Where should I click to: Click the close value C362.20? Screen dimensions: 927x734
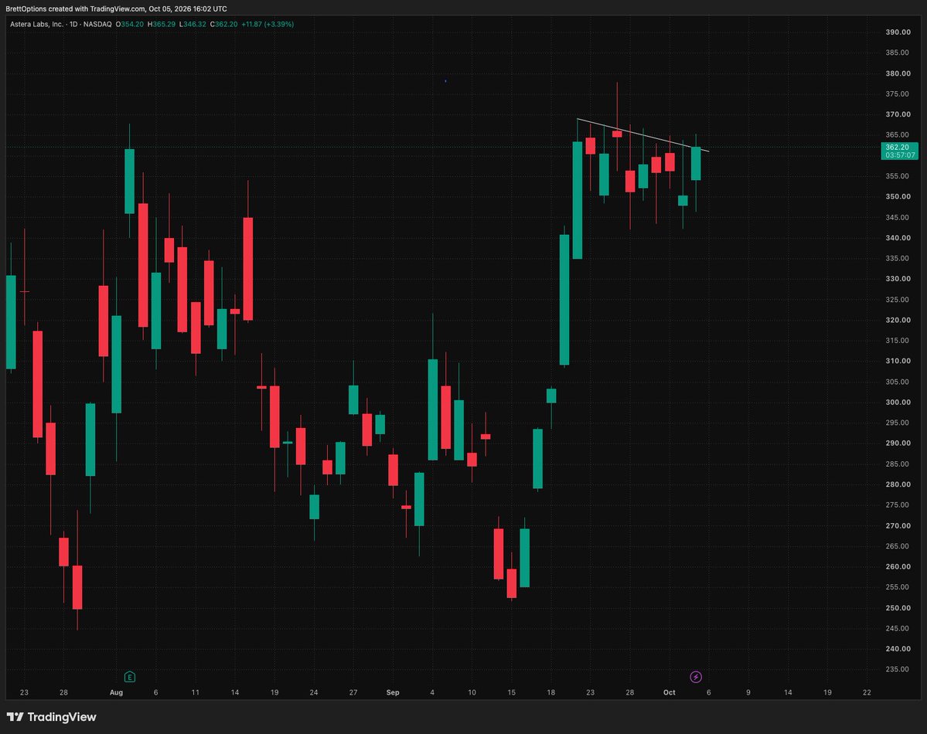pos(224,24)
